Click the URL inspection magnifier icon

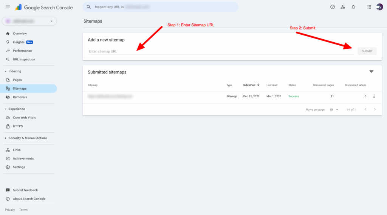tap(8, 59)
